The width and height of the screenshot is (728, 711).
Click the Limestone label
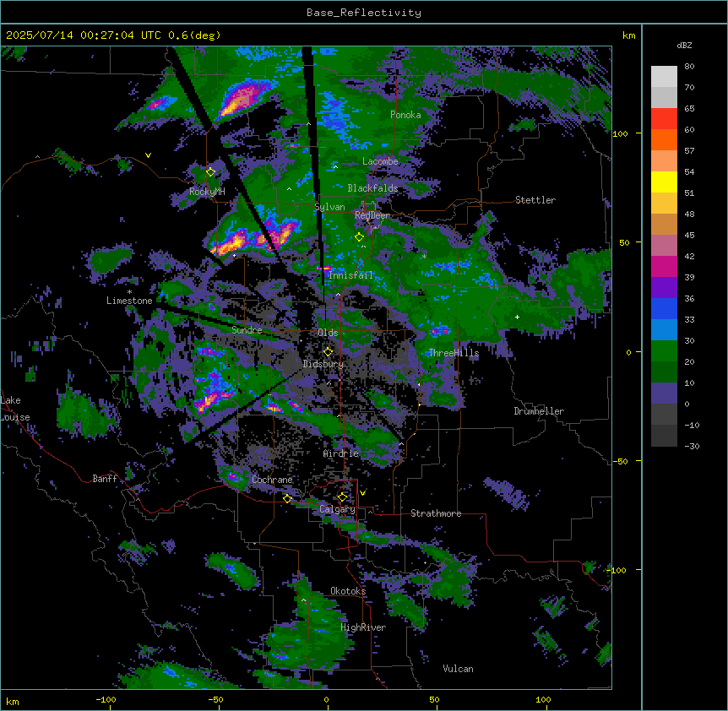pyautogui.click(x=129, y=301)
